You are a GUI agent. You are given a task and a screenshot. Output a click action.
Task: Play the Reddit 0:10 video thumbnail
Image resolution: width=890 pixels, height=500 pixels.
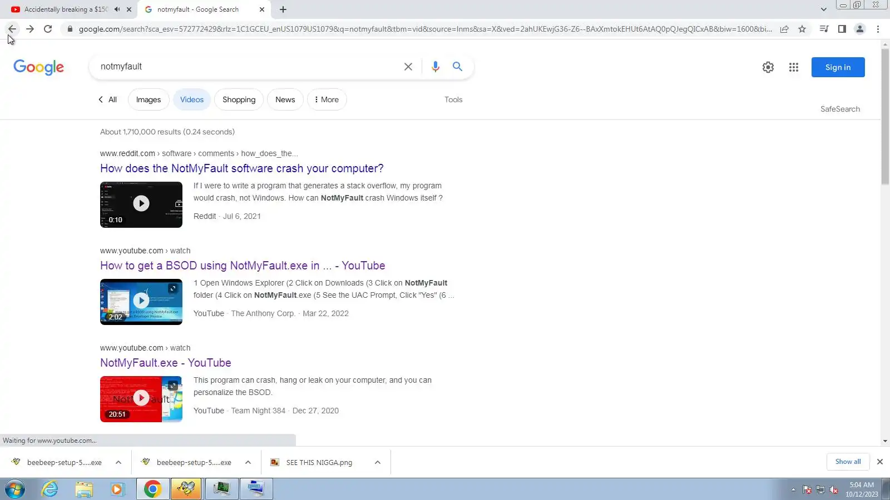pos(141,204)
